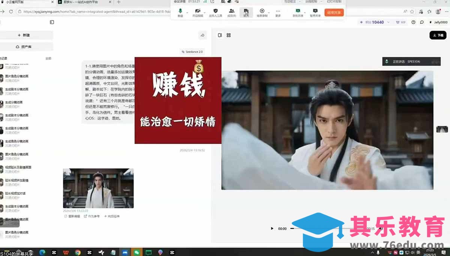The height and width of the screenshot is (256, 450).
Task: Start recording with the 录制 icon
Action: point(262,12)
